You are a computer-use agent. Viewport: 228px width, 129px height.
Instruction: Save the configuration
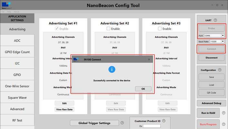(212, 77)
